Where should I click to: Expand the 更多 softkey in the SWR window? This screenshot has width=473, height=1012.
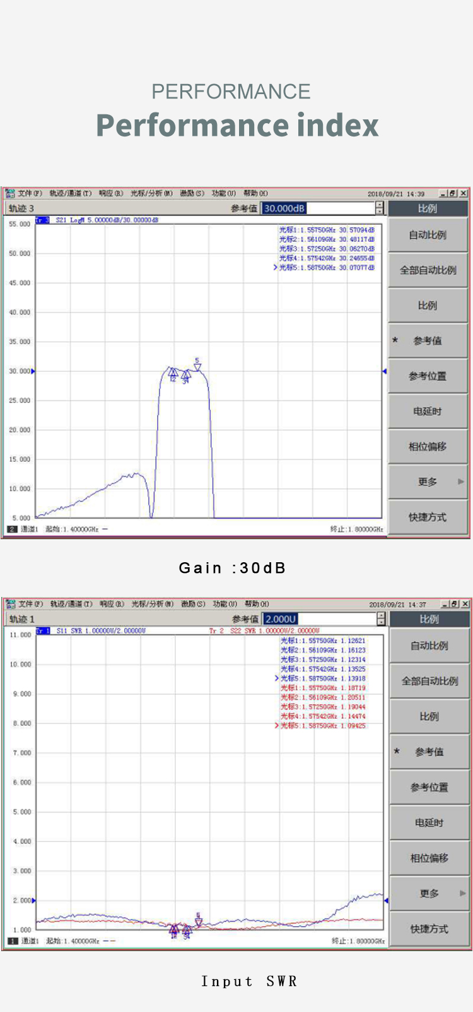(429, 893)
